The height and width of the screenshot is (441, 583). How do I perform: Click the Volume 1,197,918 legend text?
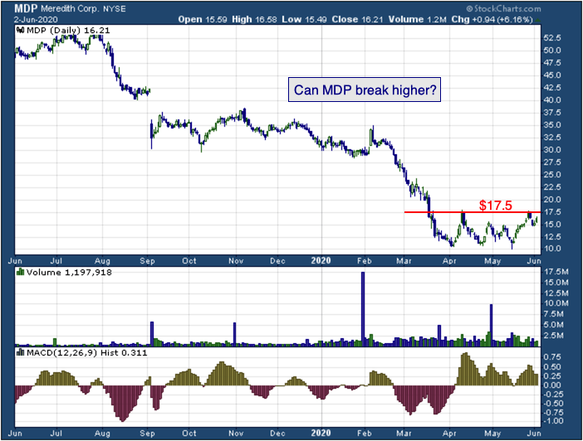coord(69,273)
